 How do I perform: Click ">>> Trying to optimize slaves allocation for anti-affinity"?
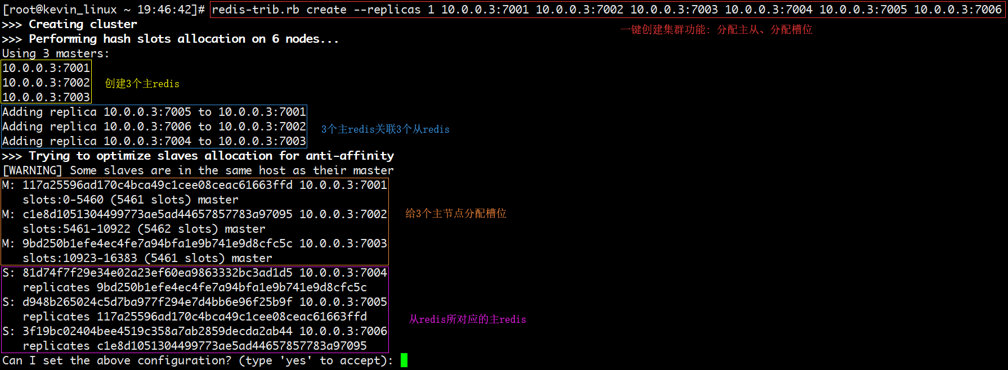click(x=198, y=156)
